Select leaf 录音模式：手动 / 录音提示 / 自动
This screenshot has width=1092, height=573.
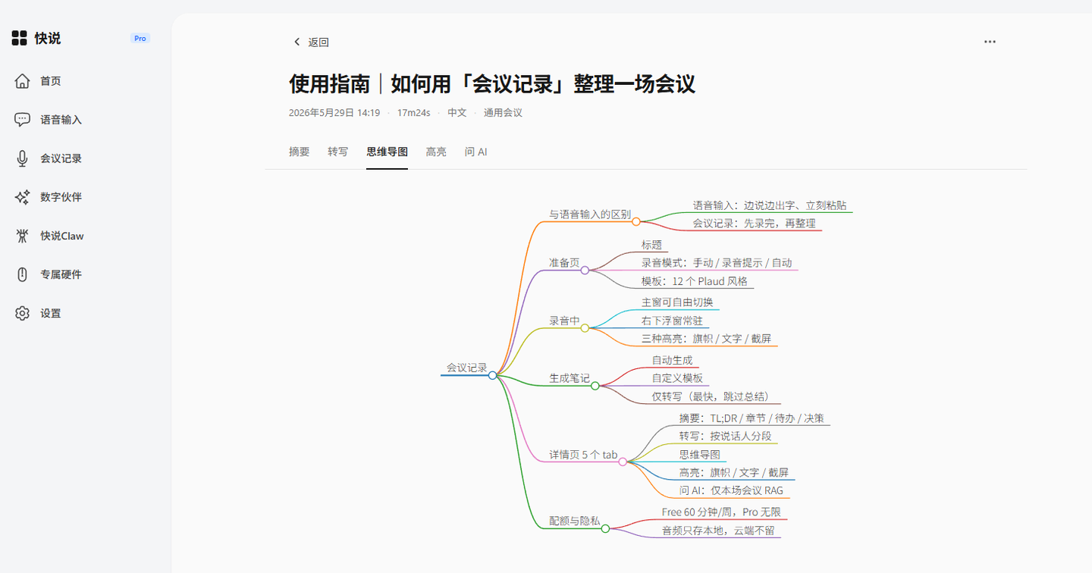point(717,263)
